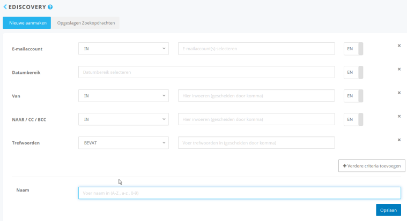Switch to Opgeslagen Zoekopdrachten tab
407x221 pixels.
pyautogui.click(x=86, y=23)
